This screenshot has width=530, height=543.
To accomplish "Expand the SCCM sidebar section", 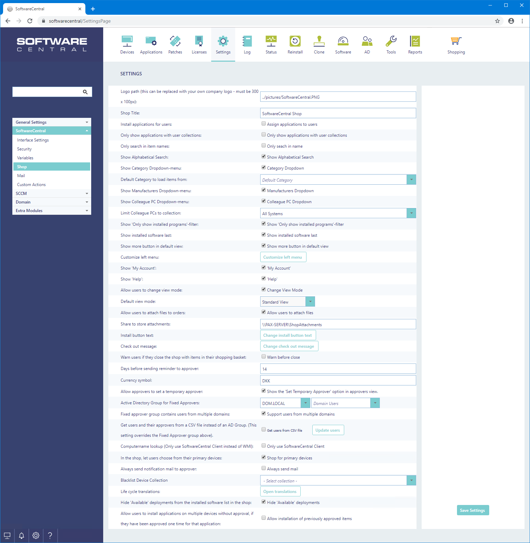I will click(51, 194).
